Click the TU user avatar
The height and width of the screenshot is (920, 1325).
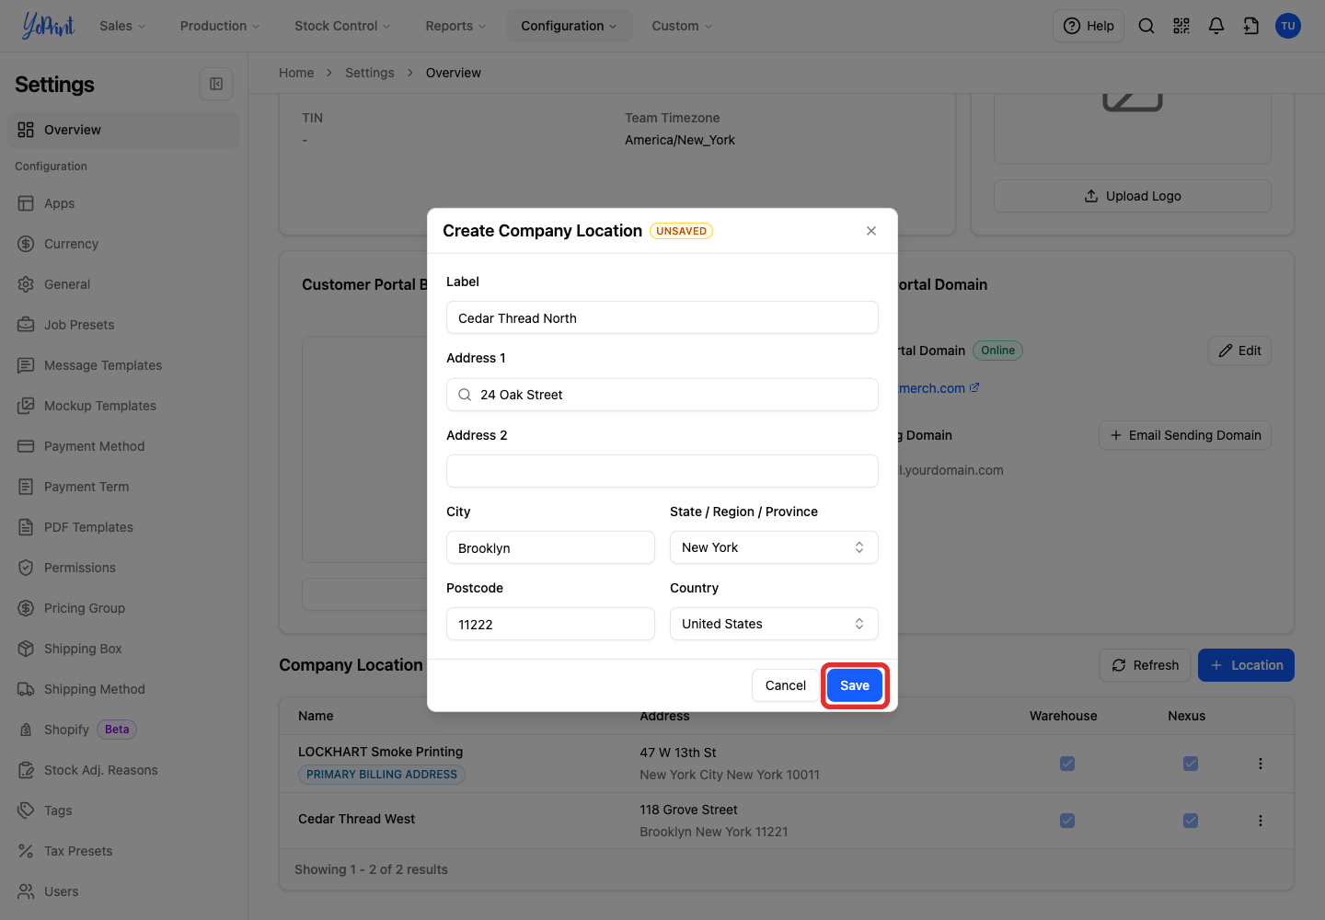pos(1288,26)
